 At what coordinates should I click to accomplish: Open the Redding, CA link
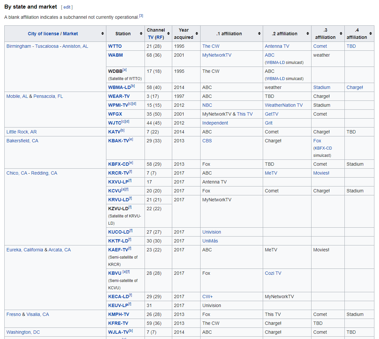(x=44, y=173)
